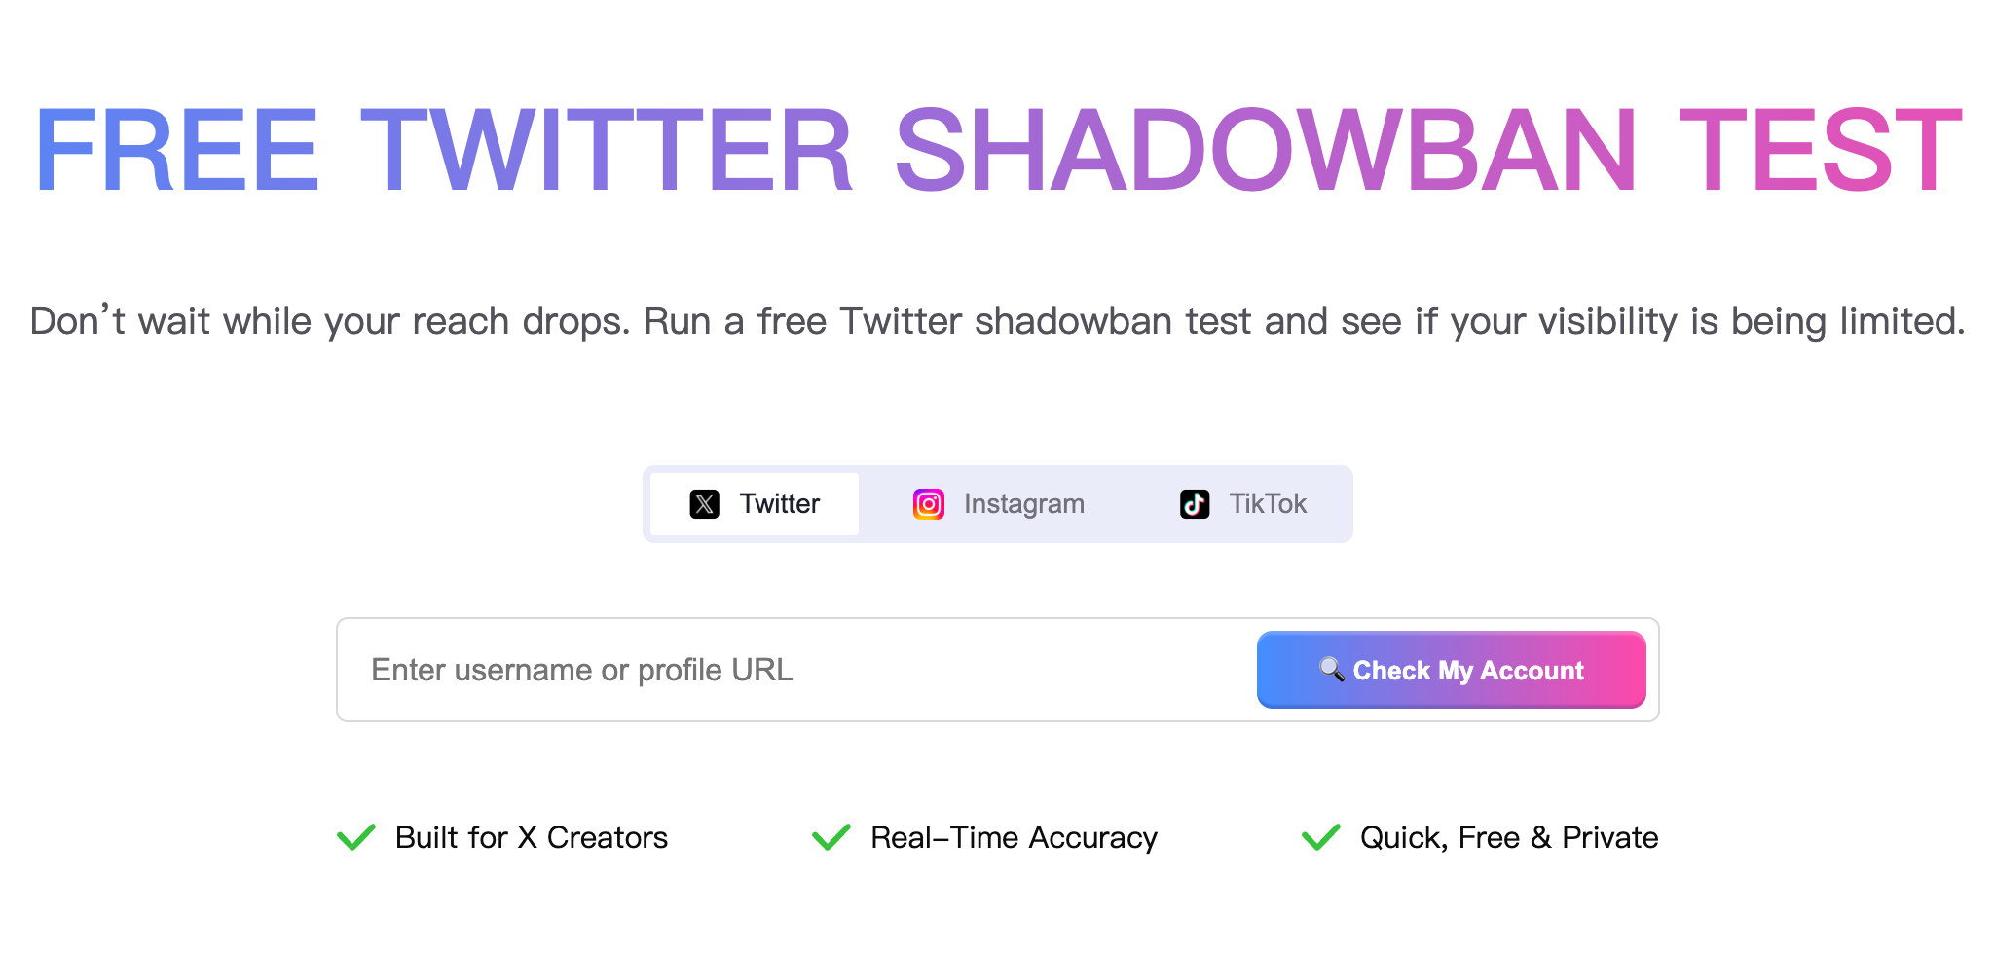Select the Instagram camera icon

click(927, 503)
